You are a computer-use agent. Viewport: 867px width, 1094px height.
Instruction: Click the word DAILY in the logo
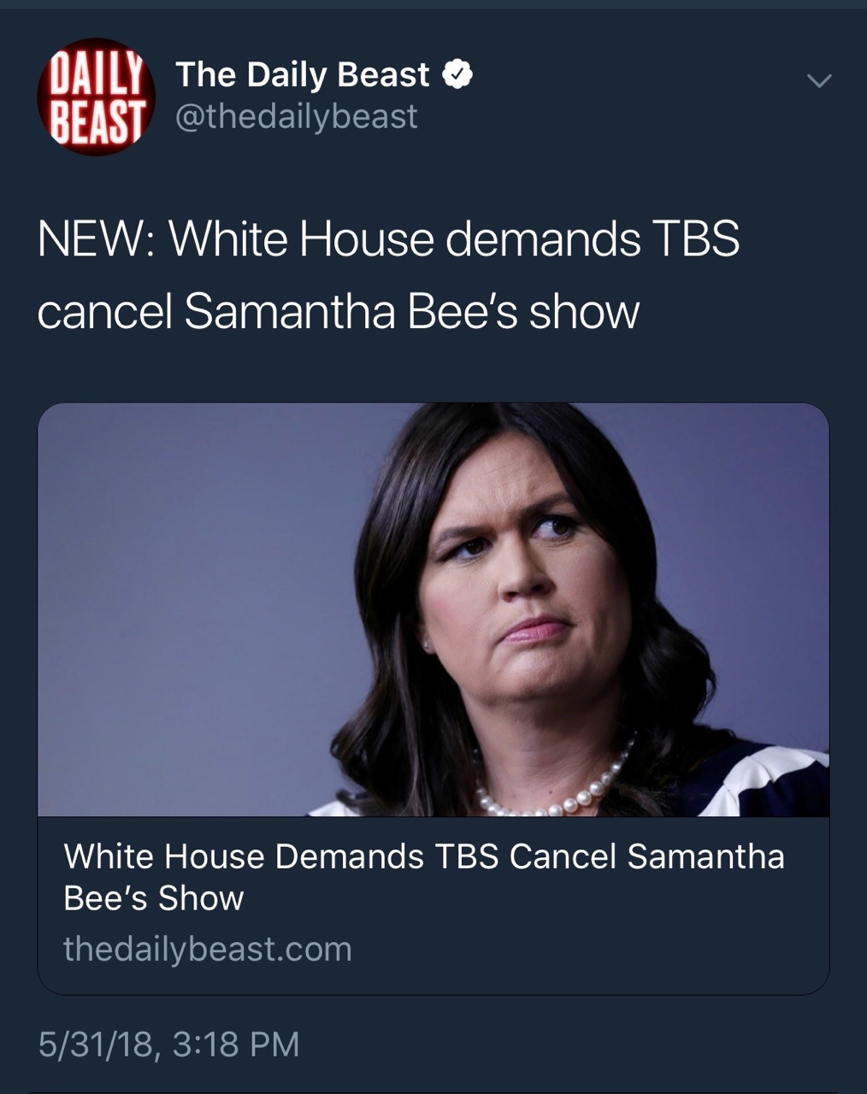96,74
